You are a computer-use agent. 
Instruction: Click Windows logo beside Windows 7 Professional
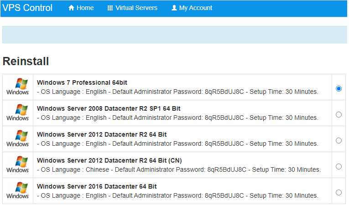[x=18, y=87]
